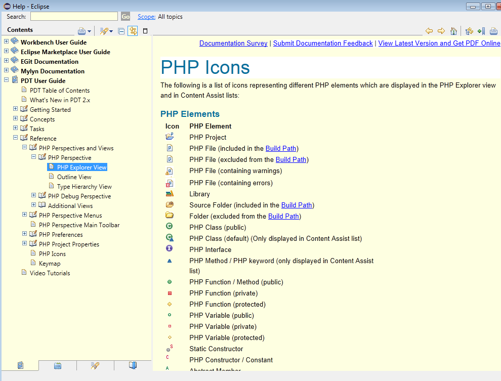
Task: Click Build Path link in PHP File excluded row
Action: click(291, 160)
